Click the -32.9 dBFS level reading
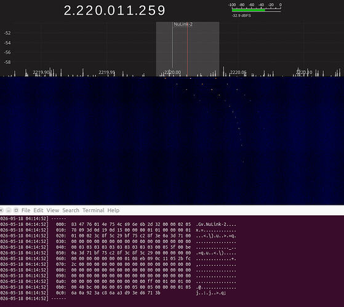The width and height of the screenshot is (344, 307). (x=241, y=15)
